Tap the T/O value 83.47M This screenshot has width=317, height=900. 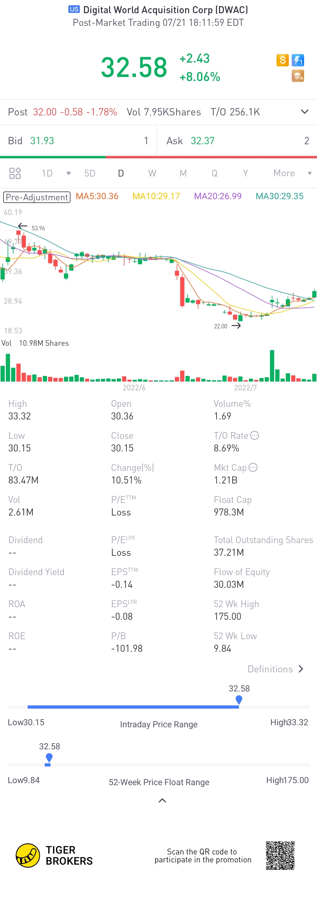tap(23, 480)
